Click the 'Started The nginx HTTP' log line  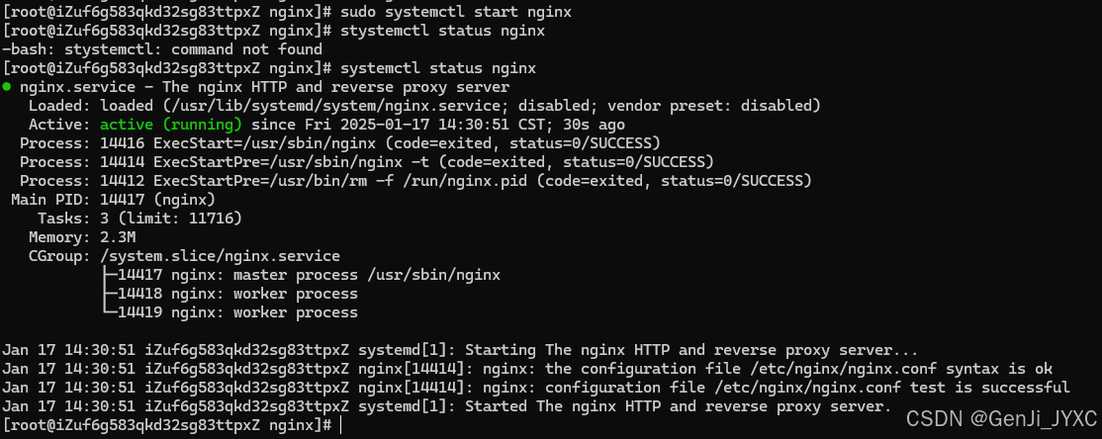pyautogui.click(x=447, y=406)
